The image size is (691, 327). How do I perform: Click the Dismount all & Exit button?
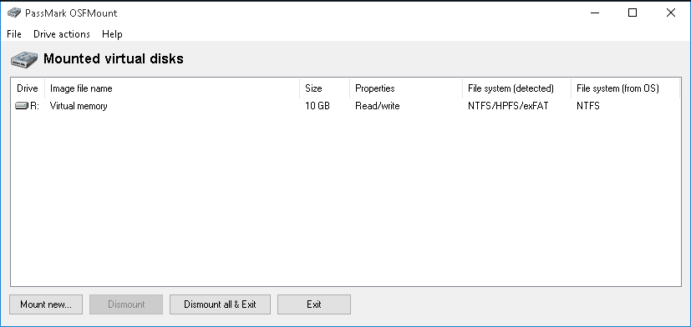[220, 304]
